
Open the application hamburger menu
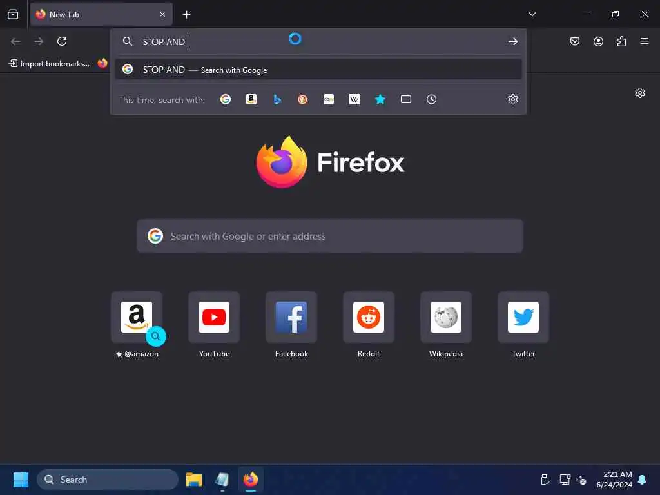pos(645,41)
